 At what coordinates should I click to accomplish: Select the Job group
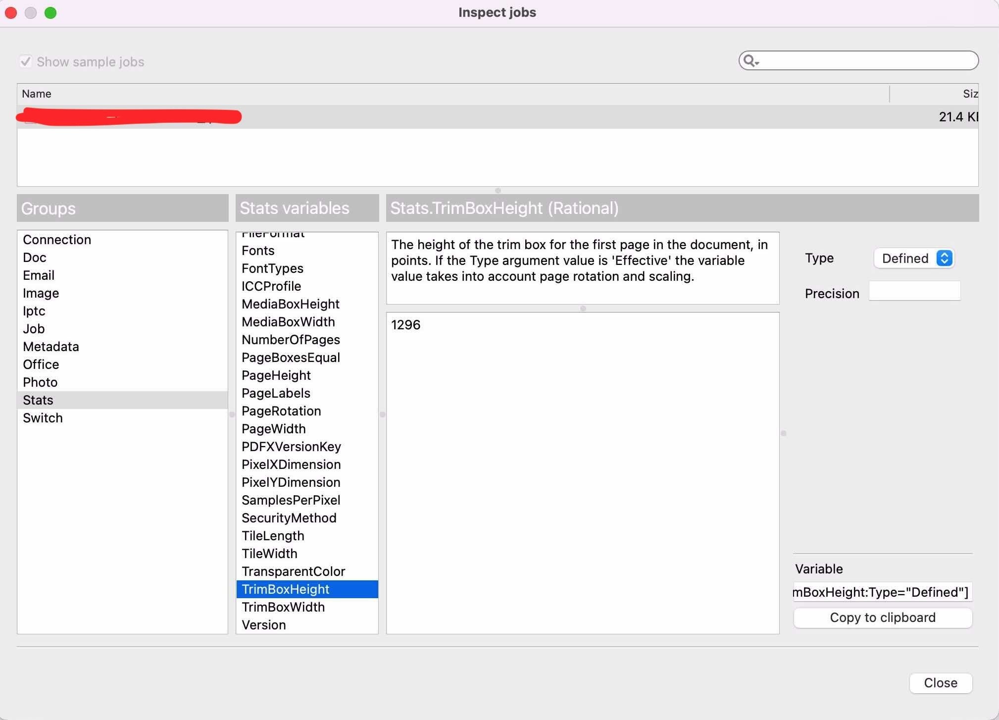click(34, 329)
